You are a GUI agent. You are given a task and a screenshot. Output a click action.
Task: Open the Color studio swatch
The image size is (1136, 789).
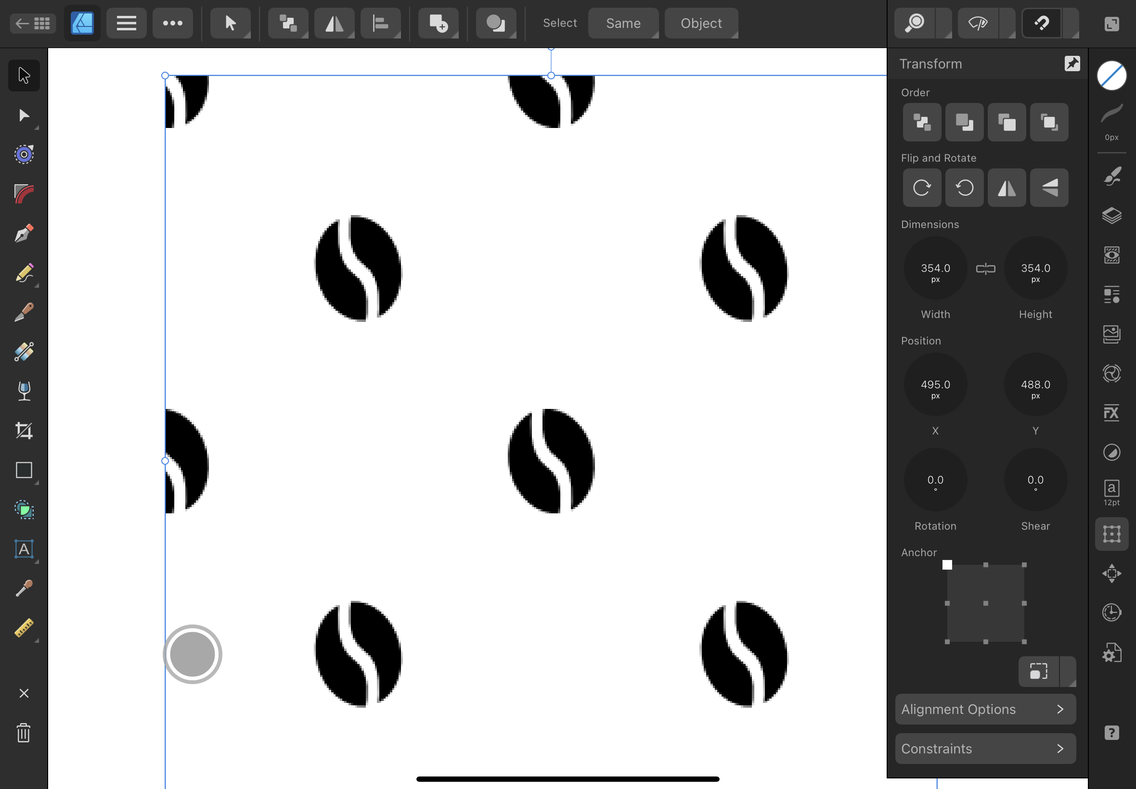pyautogui.click(x=1112, y=76)
